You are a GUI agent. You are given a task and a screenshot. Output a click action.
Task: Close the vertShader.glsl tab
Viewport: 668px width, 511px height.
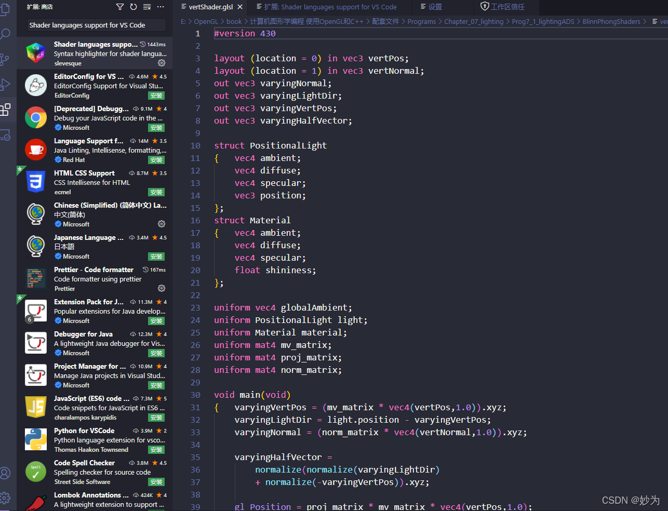click(x=240, y=7)
